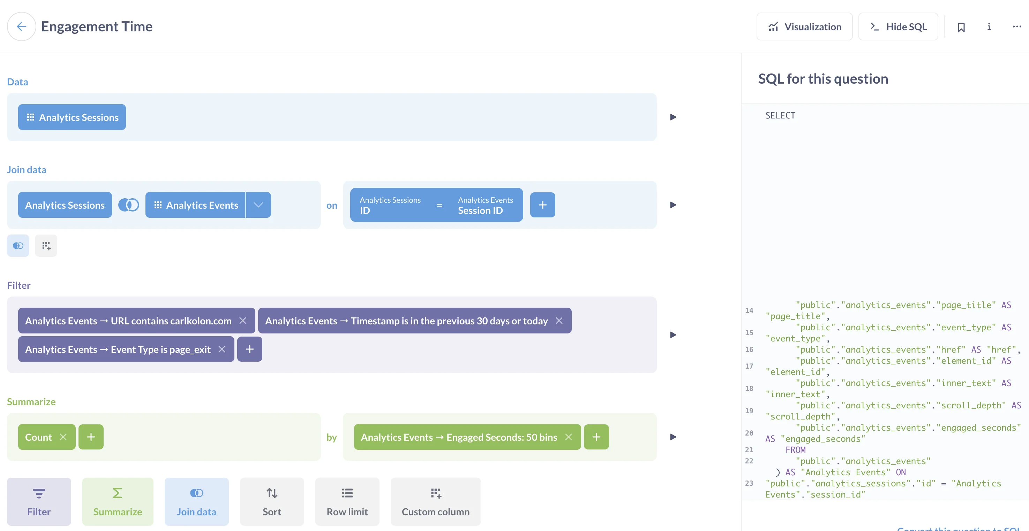Preview the Summarize step with play arrow
Viewport: 1029px width, 531px height.
click(x=673, y=437)
